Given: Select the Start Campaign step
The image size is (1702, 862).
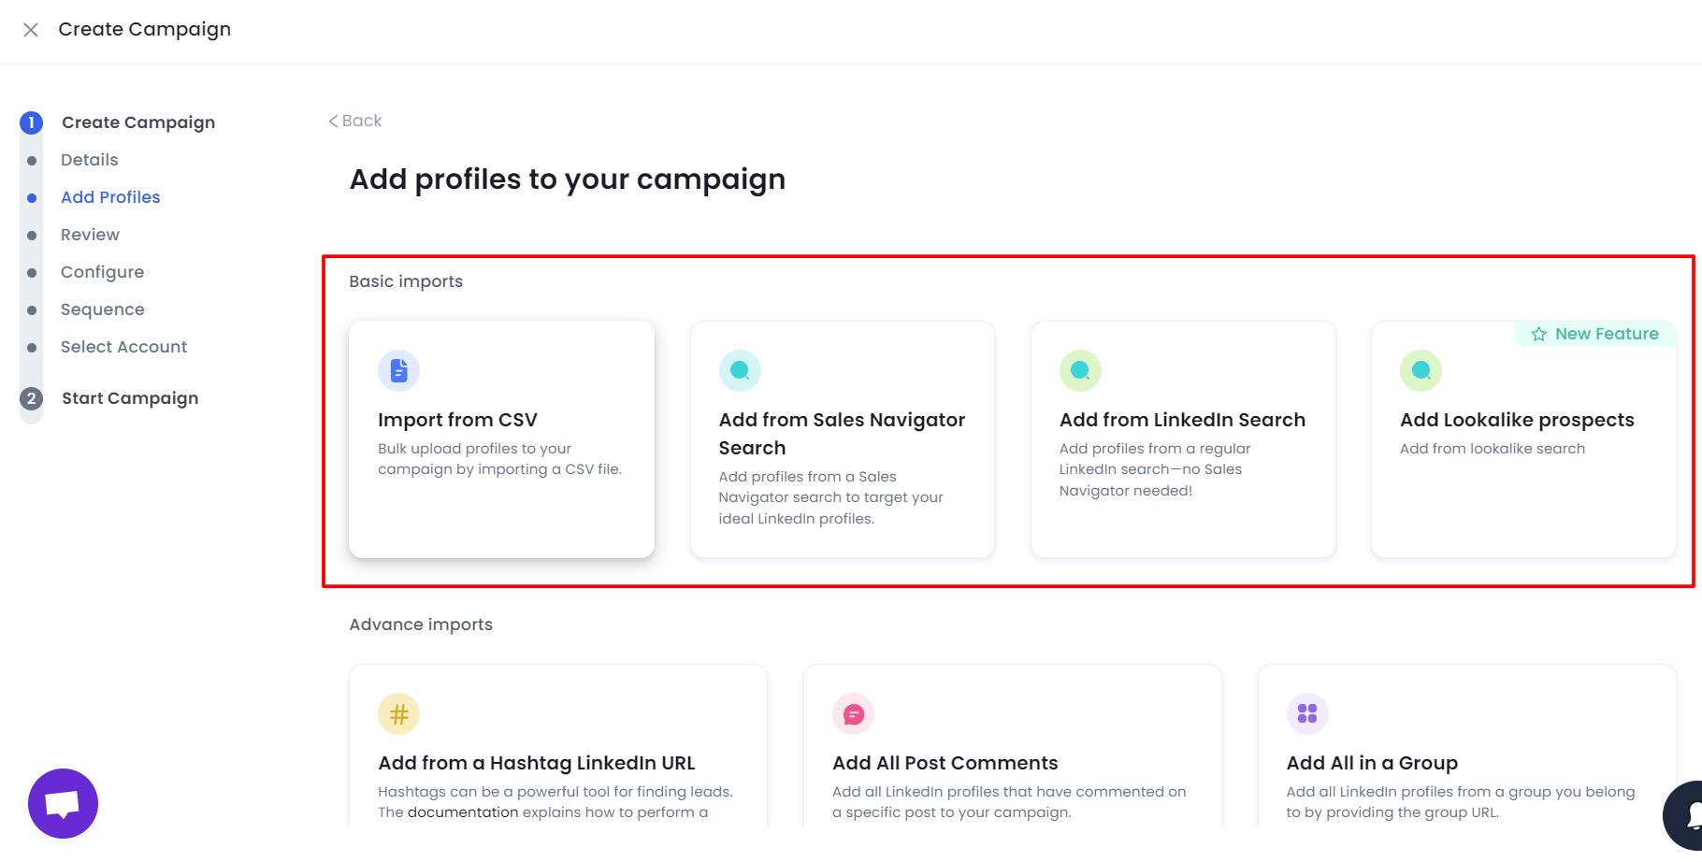Looking at the screenshot, I should point(129,398).
